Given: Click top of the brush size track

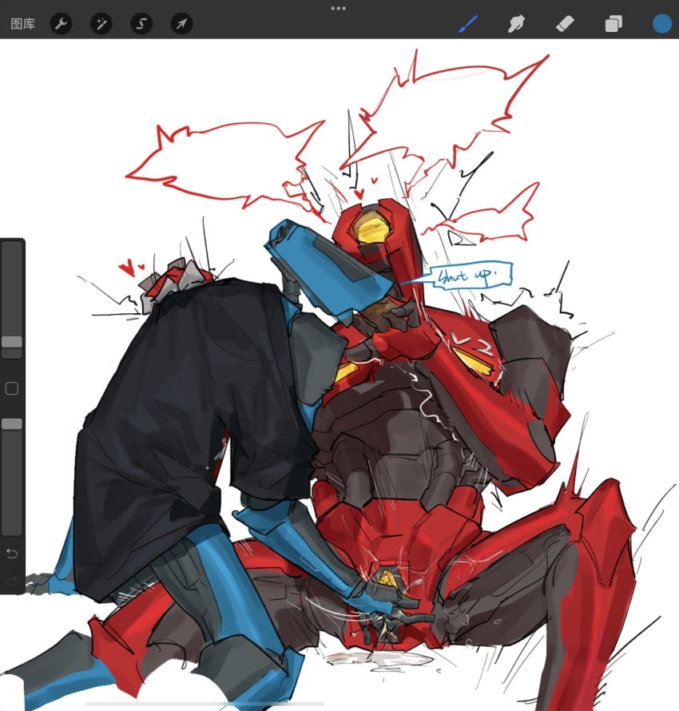Looking at the screenshot, I should [12, 249].
